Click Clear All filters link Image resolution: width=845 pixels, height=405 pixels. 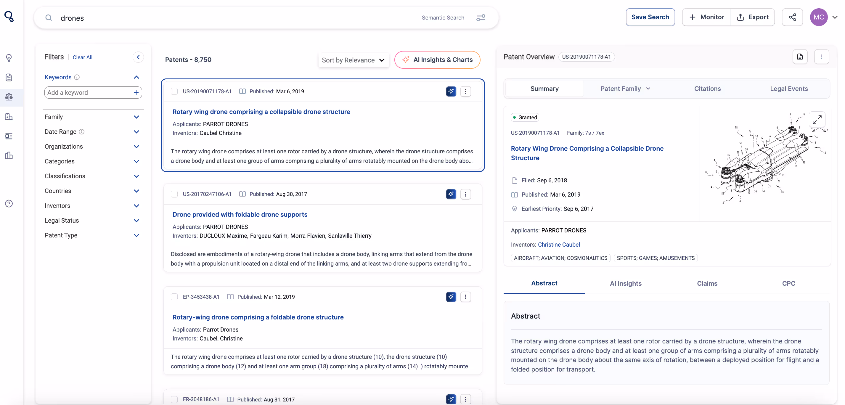click(x=82, y=57)
